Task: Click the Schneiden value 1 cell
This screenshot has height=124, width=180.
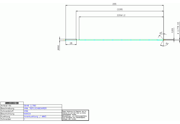Action: [25, 119]
